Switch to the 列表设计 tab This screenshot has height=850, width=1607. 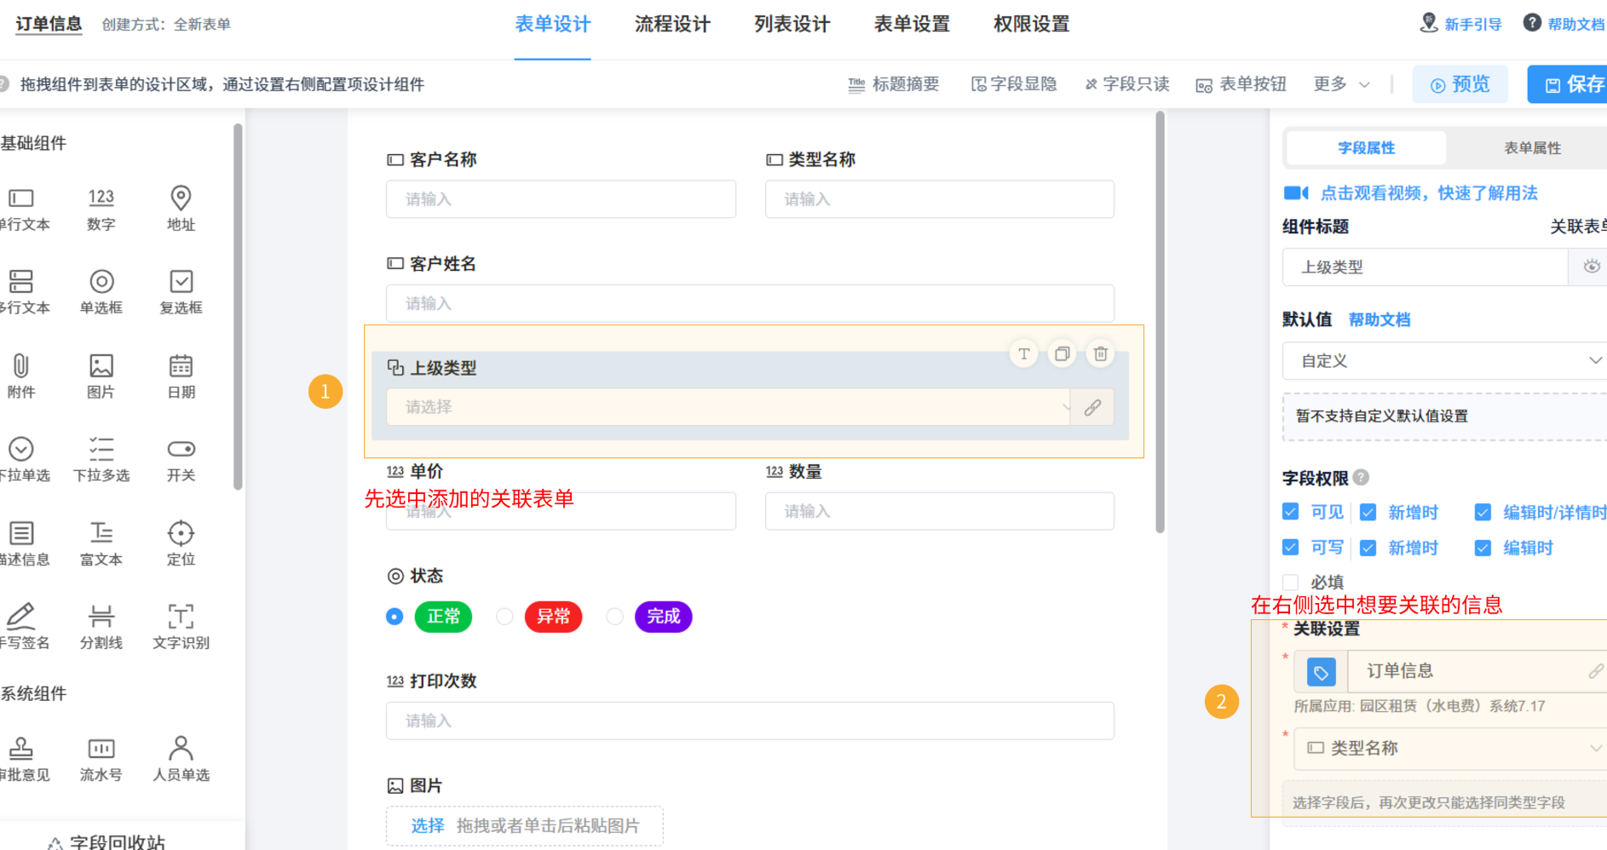point(792,25)
